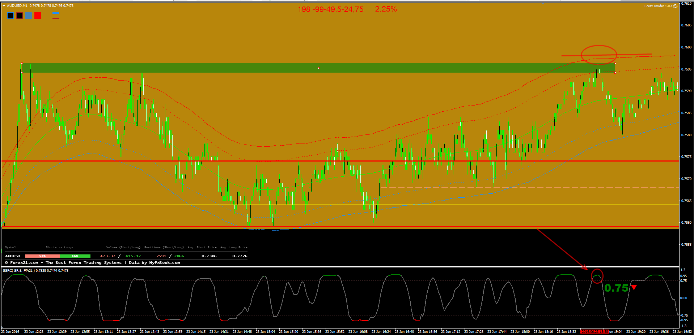This screenshot has height=335, width=694.
Task: Click the Symbol column header
Action: [x=10, y=248]
